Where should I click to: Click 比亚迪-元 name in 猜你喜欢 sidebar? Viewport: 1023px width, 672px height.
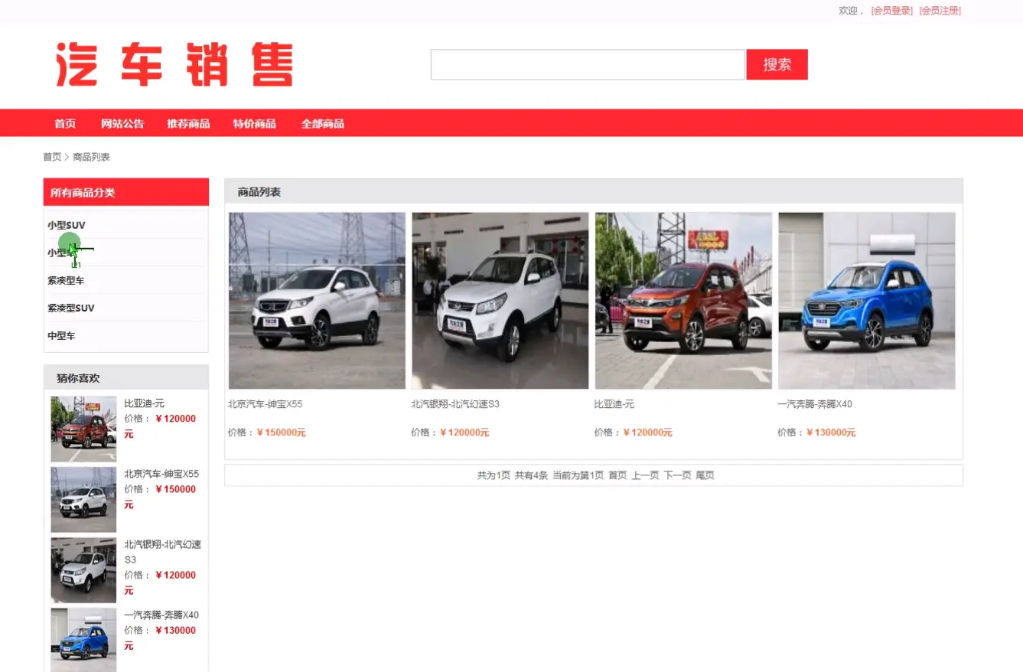coord(145,403)
